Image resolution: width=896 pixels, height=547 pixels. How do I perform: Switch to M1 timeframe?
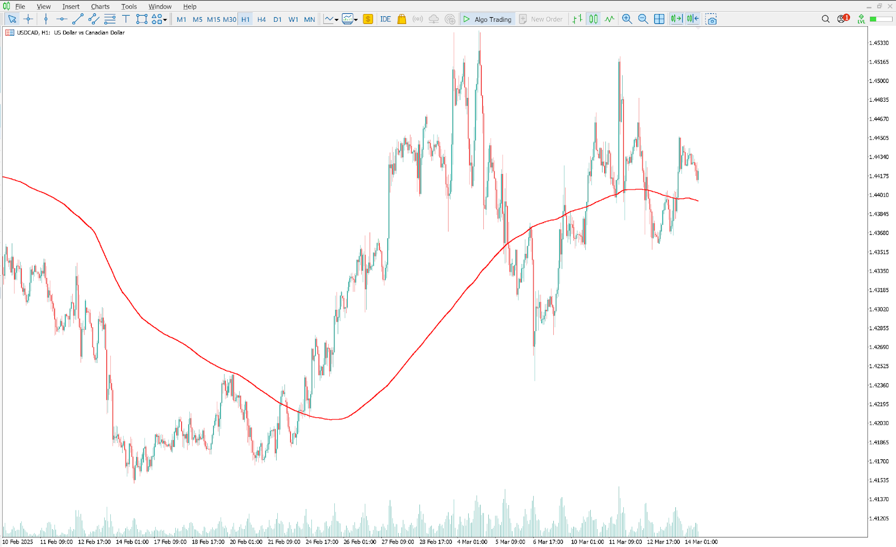point(181,19)
